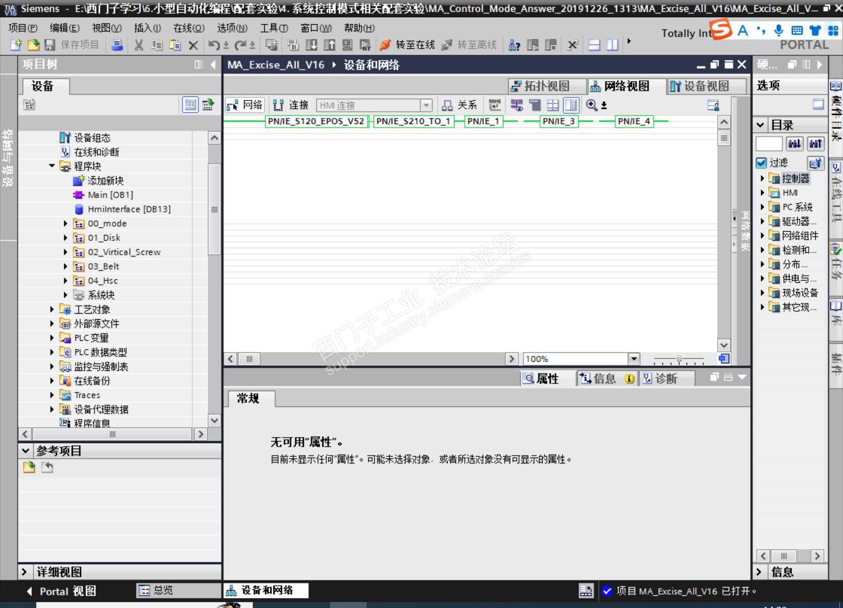Expand the PLC 变量 node
Image resolution: width=843 pixels, height=608 pixels.
[x=52, y=338]
